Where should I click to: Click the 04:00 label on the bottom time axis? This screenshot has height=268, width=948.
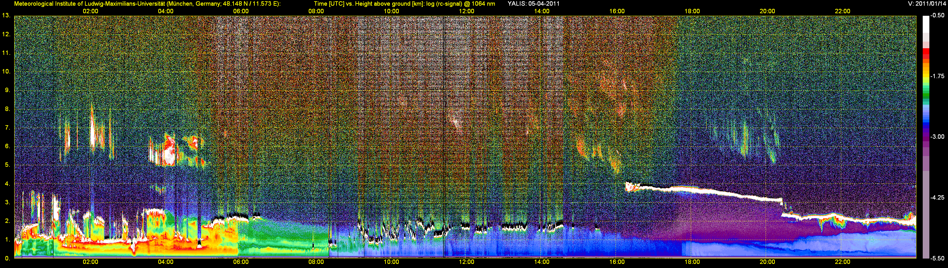166,262
